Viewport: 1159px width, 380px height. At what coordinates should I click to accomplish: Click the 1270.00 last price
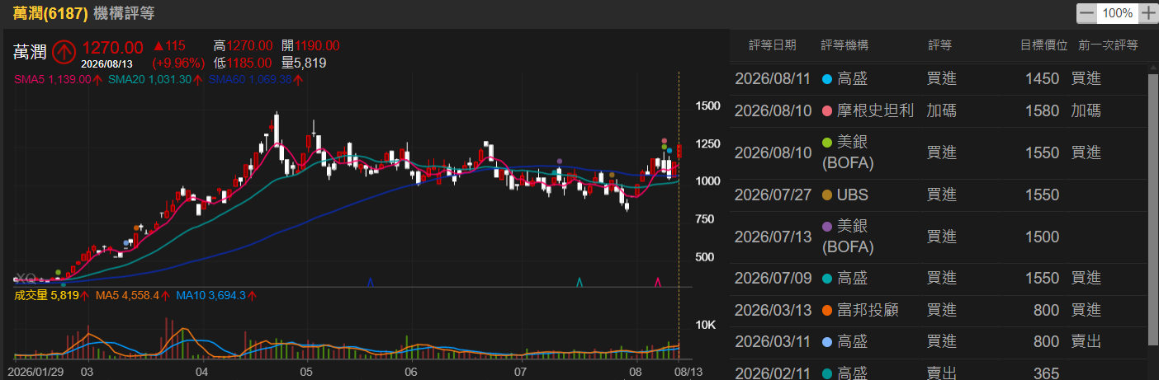pos(112,48)
